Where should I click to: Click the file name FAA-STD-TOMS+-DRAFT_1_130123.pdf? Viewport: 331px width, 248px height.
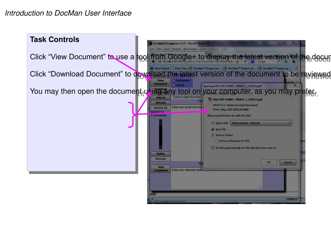coord(237,100)
